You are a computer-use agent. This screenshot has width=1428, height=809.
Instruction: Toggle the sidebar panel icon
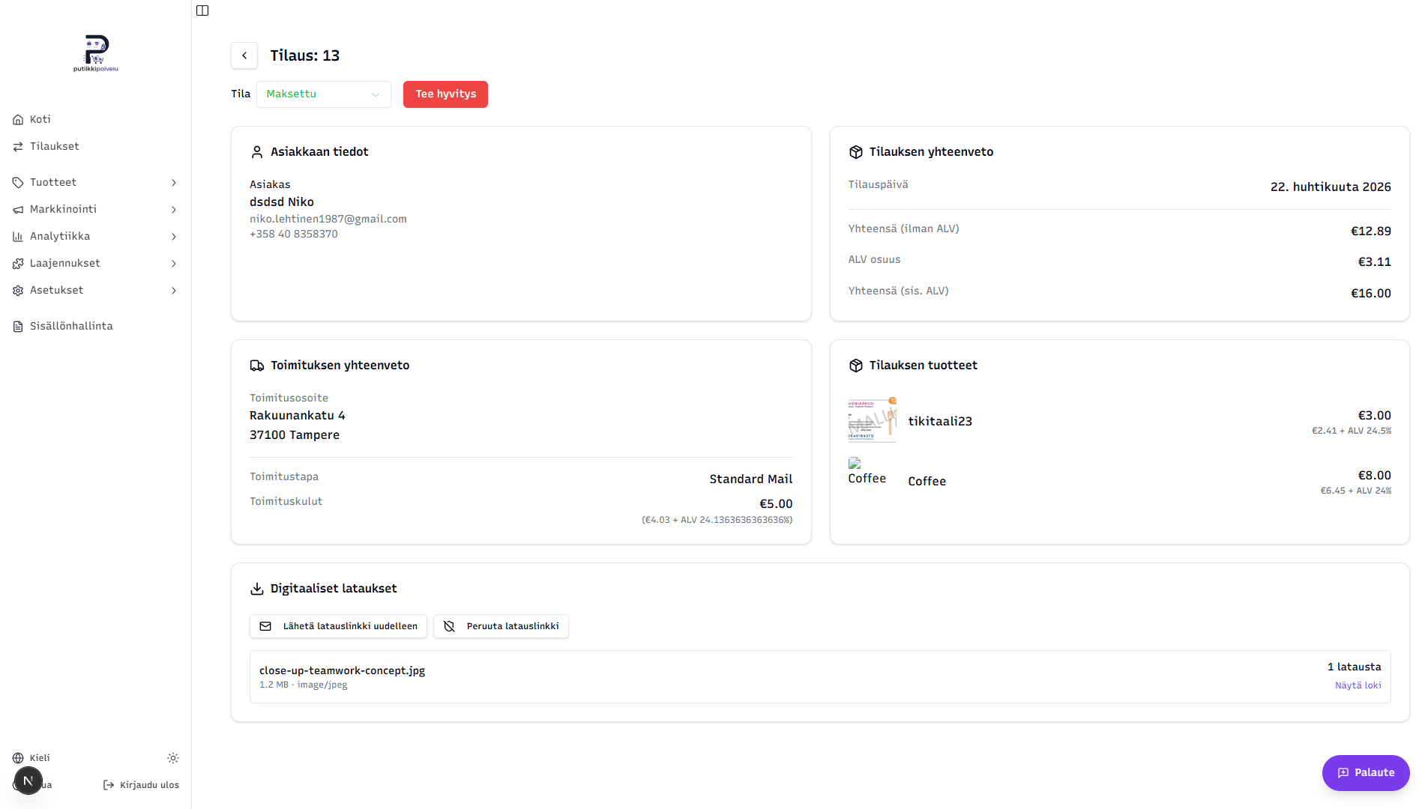pos(202,10)
